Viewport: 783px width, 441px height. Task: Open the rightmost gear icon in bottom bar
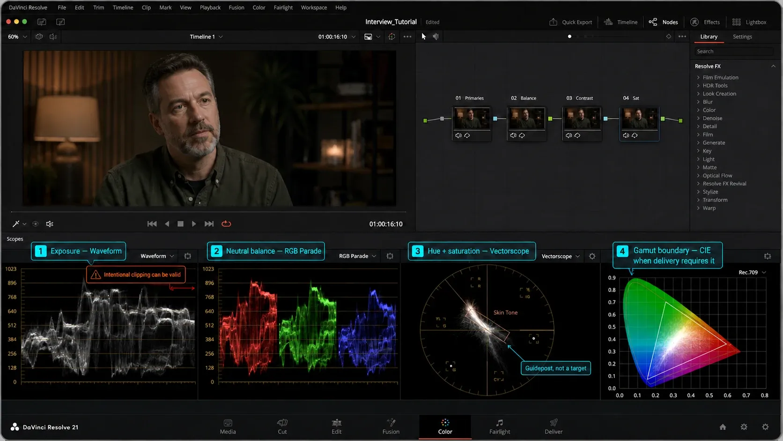coord(765,427)
